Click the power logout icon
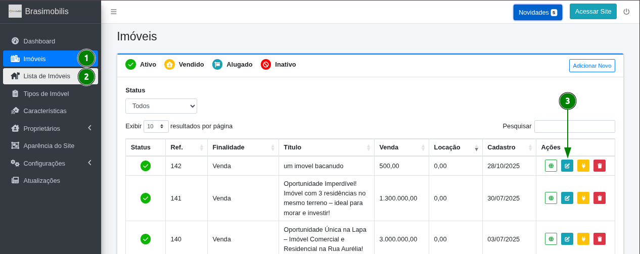The image size is (640, 254). [626, 12]
